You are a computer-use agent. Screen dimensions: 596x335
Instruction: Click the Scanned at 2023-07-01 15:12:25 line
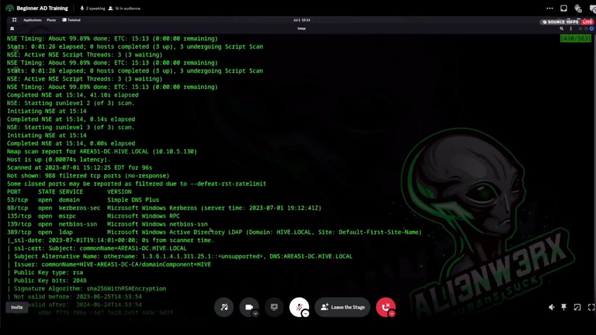(x=80, y=167)
